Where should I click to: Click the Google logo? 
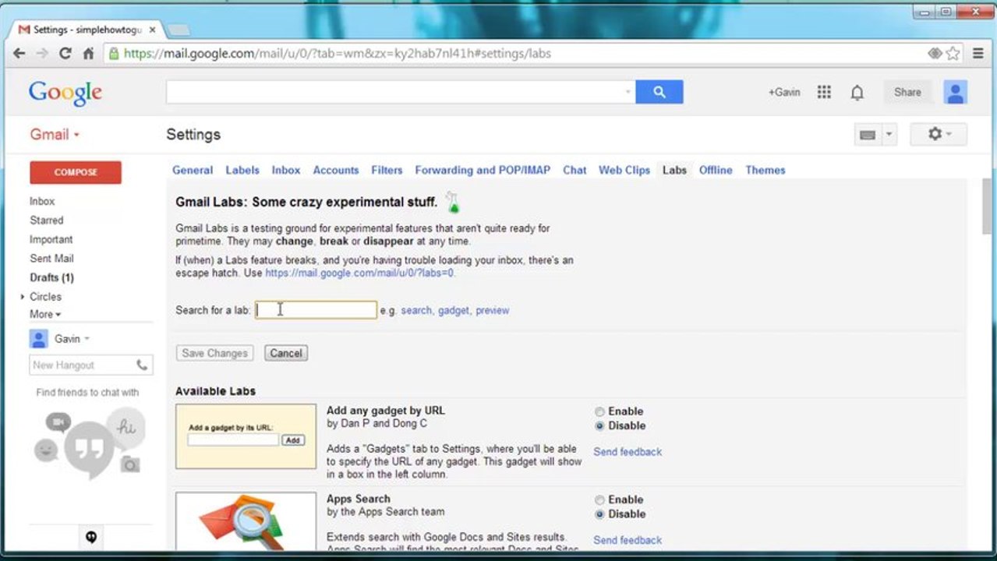tap(65, 93)
